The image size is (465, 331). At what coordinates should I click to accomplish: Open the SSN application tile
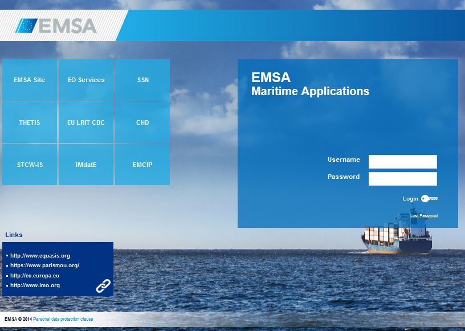pos(142,80)
